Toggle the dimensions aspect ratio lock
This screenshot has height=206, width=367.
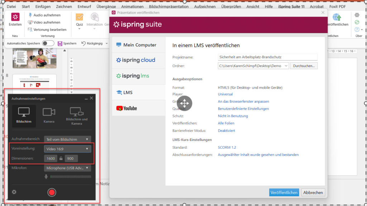(61, 158)
